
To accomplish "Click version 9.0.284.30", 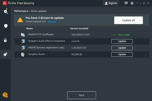I will (77, 54).
